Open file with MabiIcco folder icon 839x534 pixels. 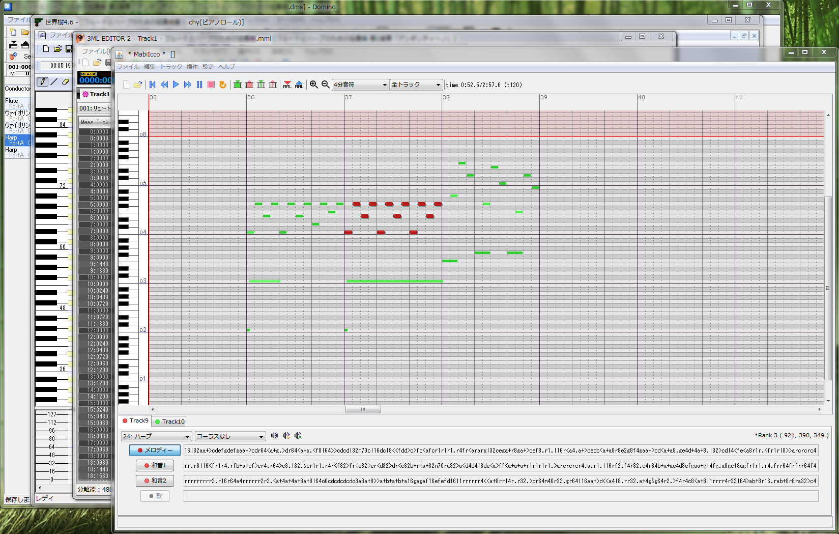[138, 85]
